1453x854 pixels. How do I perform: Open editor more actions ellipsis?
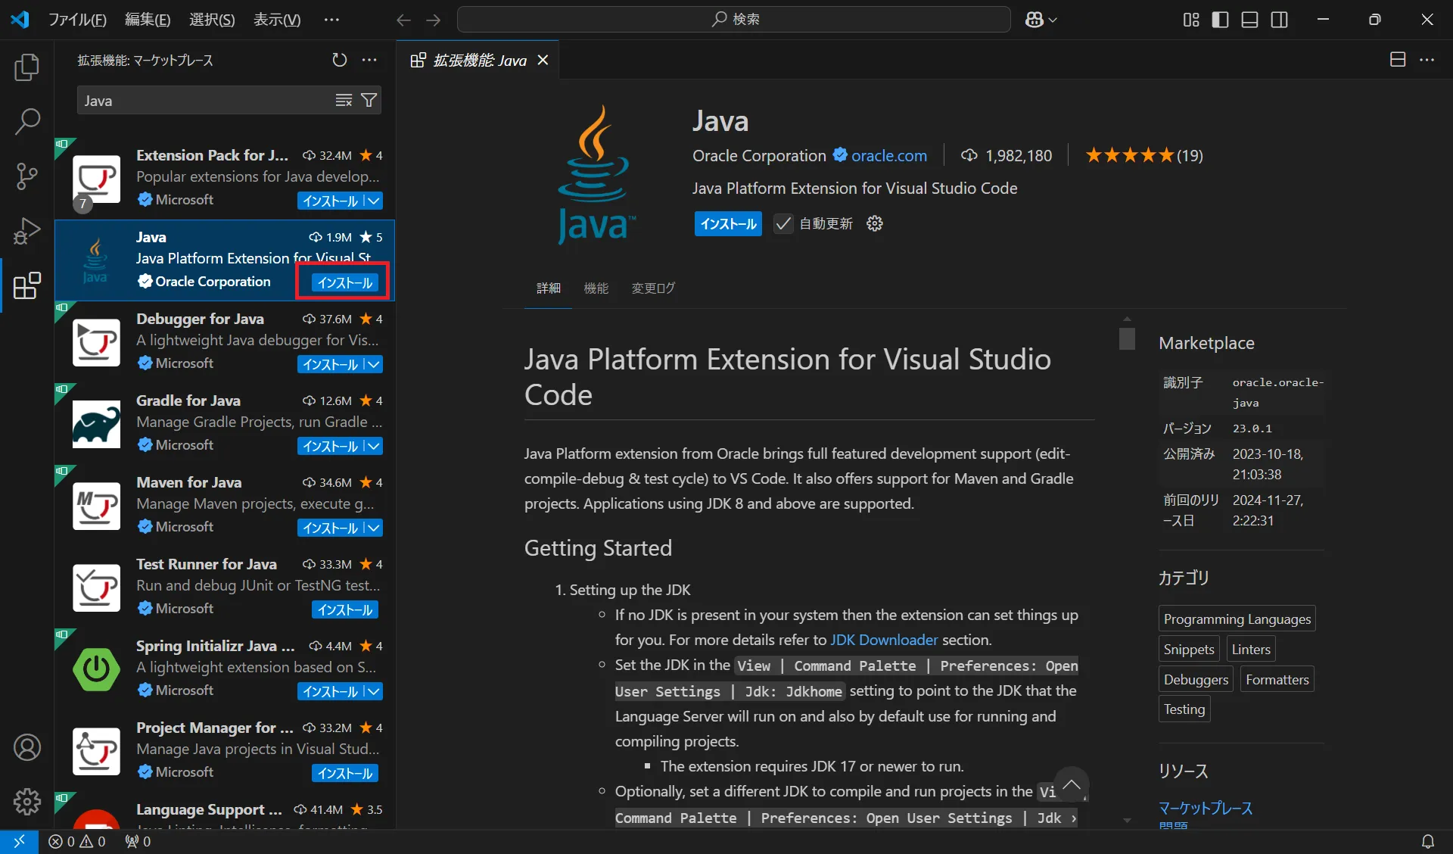1427,60
